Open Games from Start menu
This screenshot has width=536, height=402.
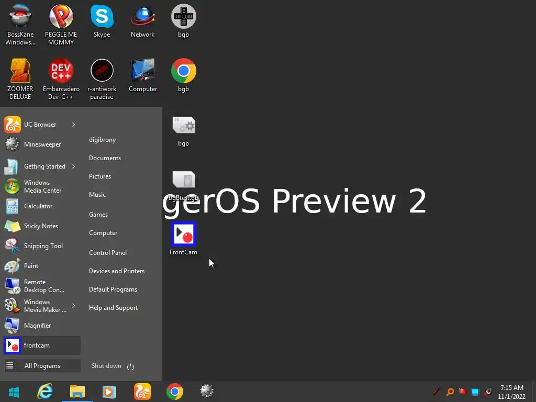point(98,214)
